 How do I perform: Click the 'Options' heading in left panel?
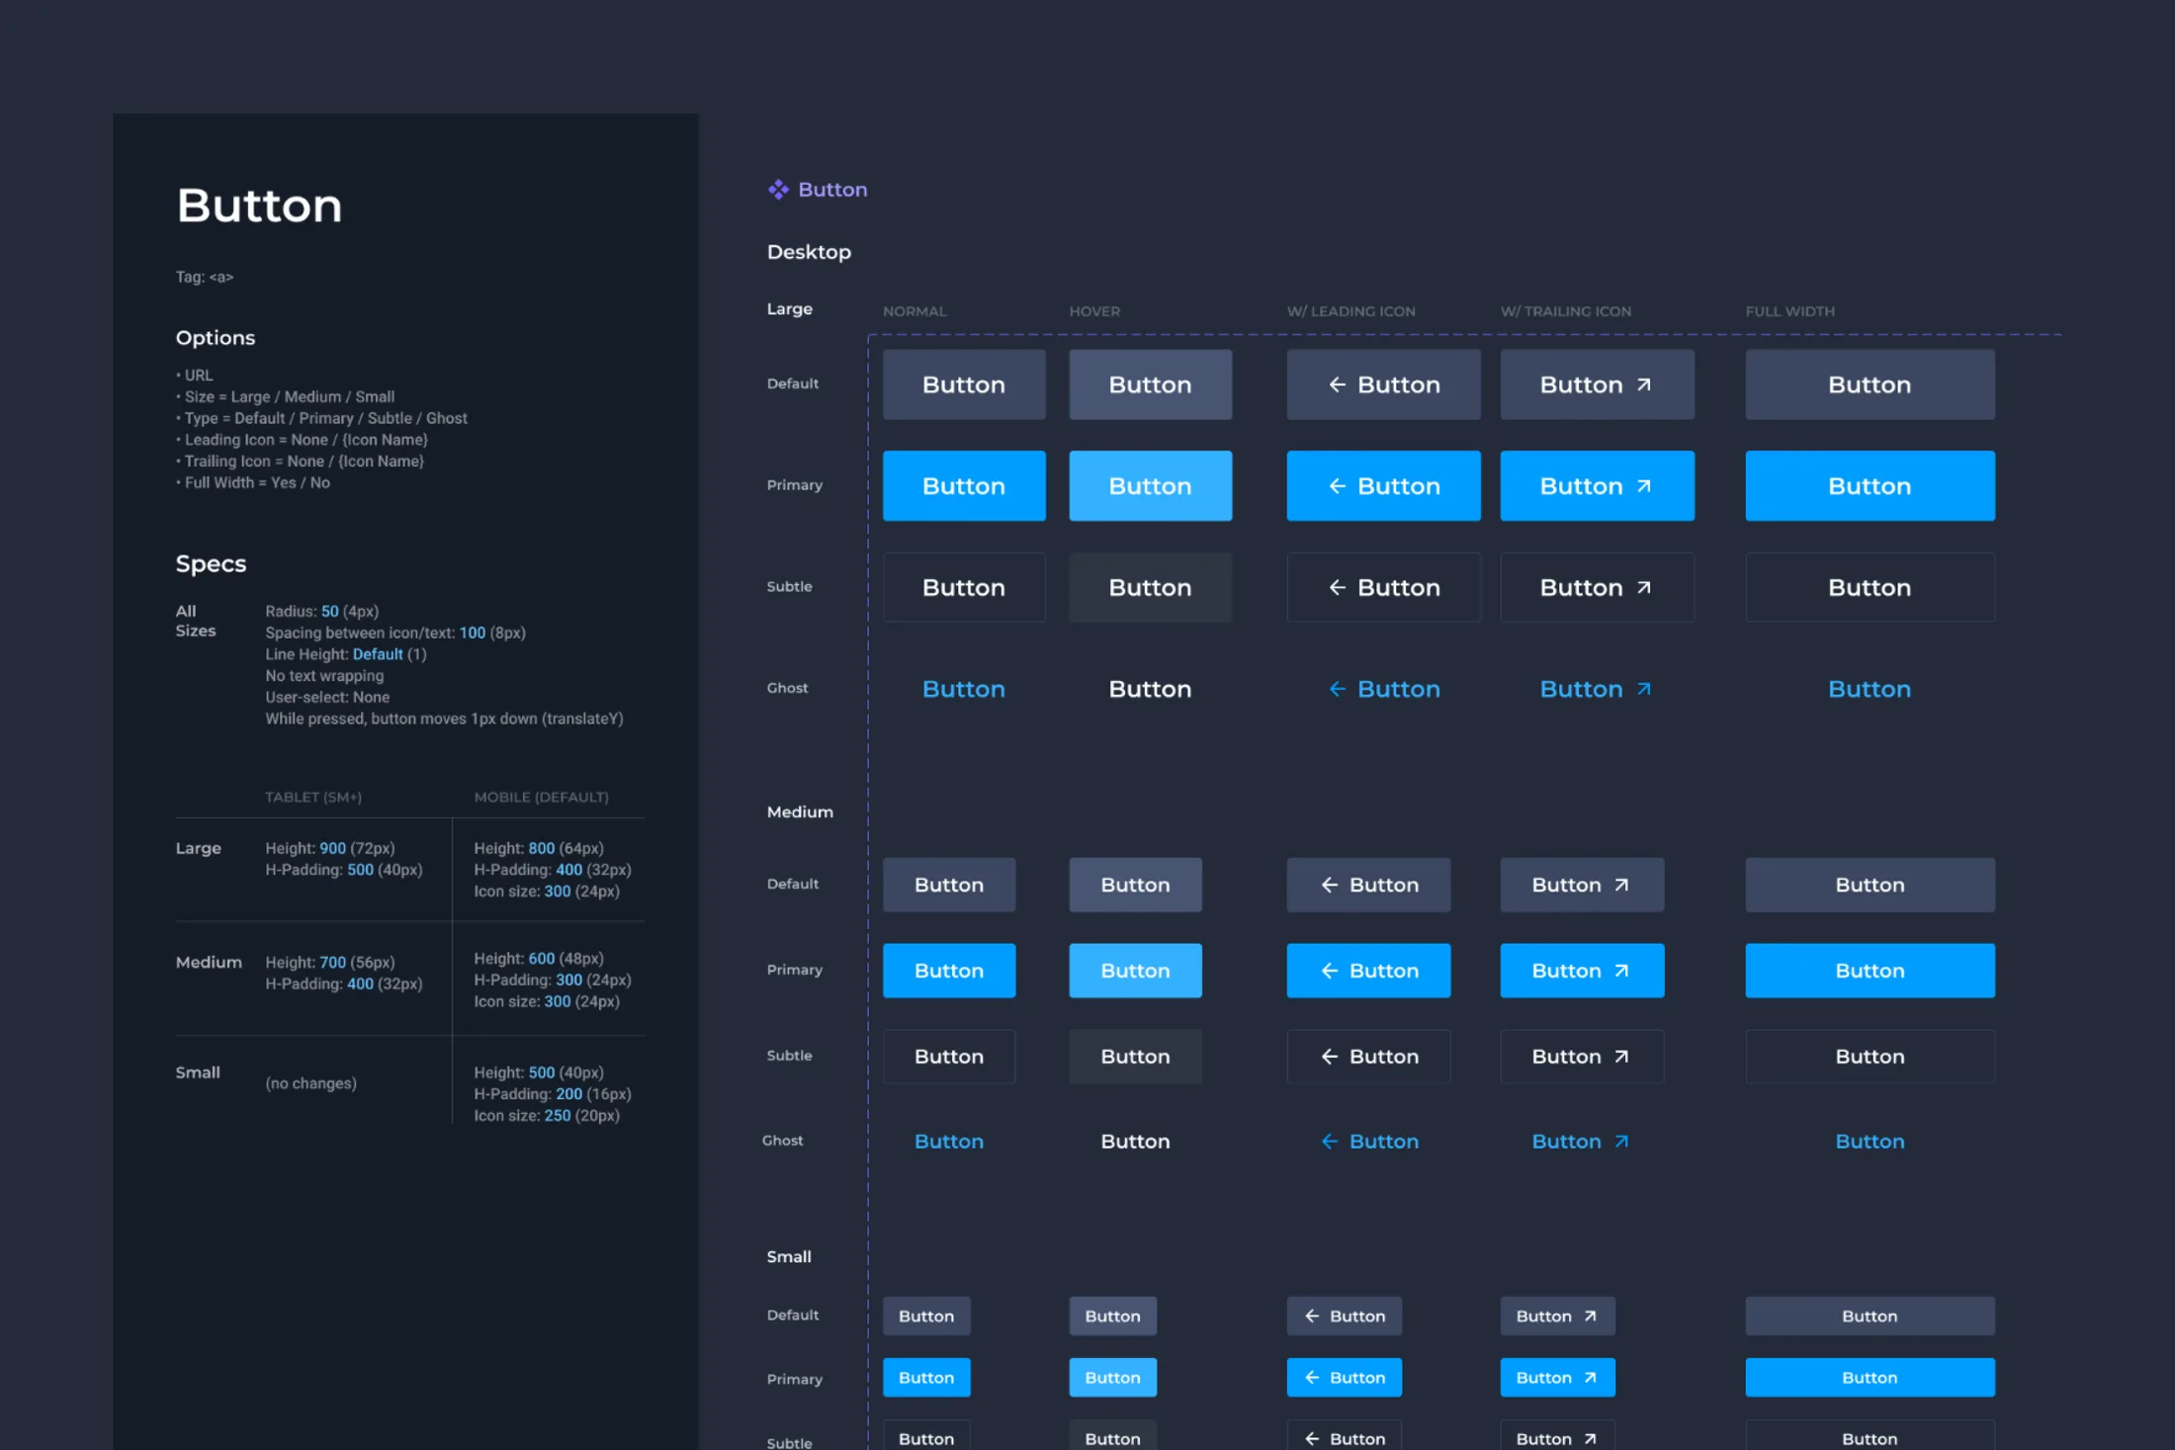pyautogui.click(x=216, y=338)
